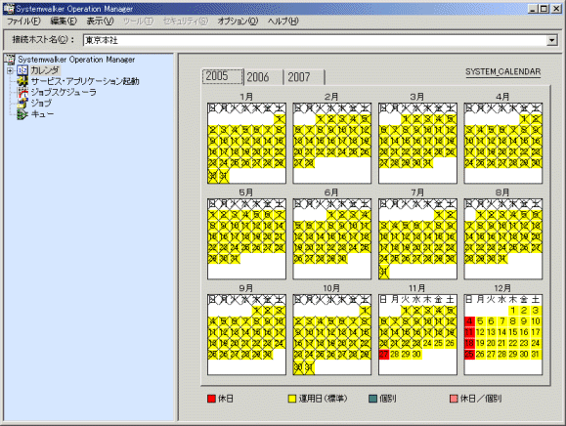Click the 12月 month heading
The image size is (566, 426).
502,288
